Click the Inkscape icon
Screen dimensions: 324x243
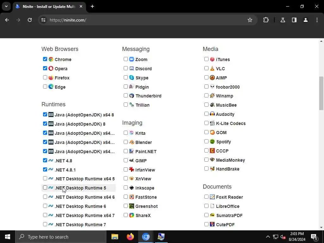click(132, 188)
